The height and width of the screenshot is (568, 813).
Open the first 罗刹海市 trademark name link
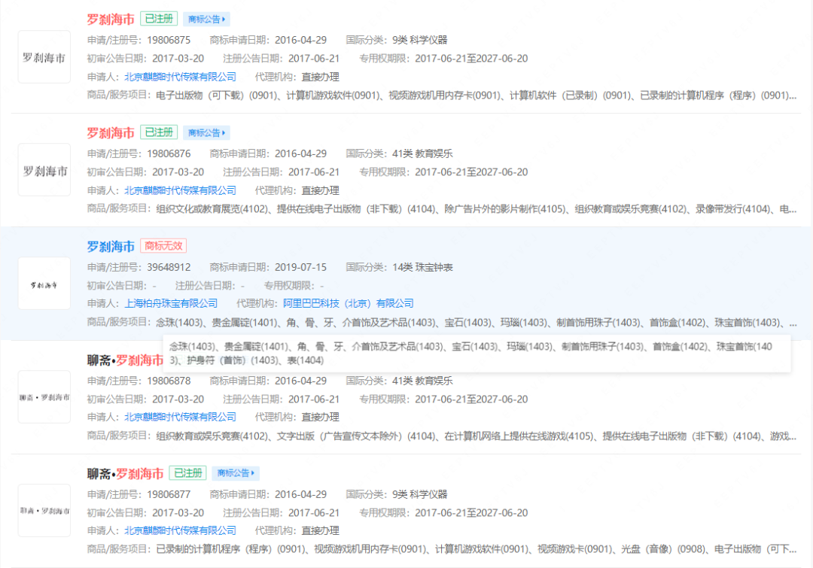tap(108, 19)
